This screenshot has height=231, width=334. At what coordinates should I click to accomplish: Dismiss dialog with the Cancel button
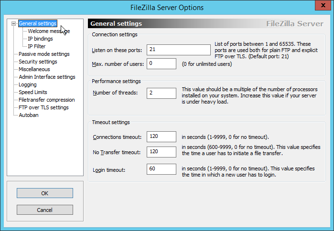[45, 210]
